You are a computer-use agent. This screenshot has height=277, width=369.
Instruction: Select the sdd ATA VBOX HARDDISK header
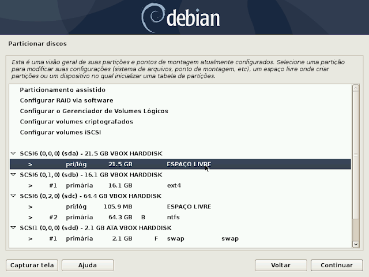point(180,227)
